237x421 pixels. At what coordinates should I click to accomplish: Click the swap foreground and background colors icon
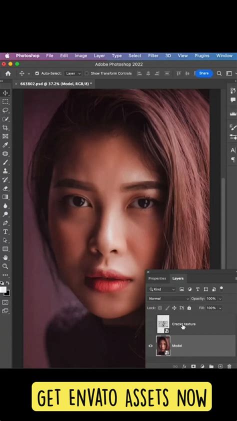(8, 283)
